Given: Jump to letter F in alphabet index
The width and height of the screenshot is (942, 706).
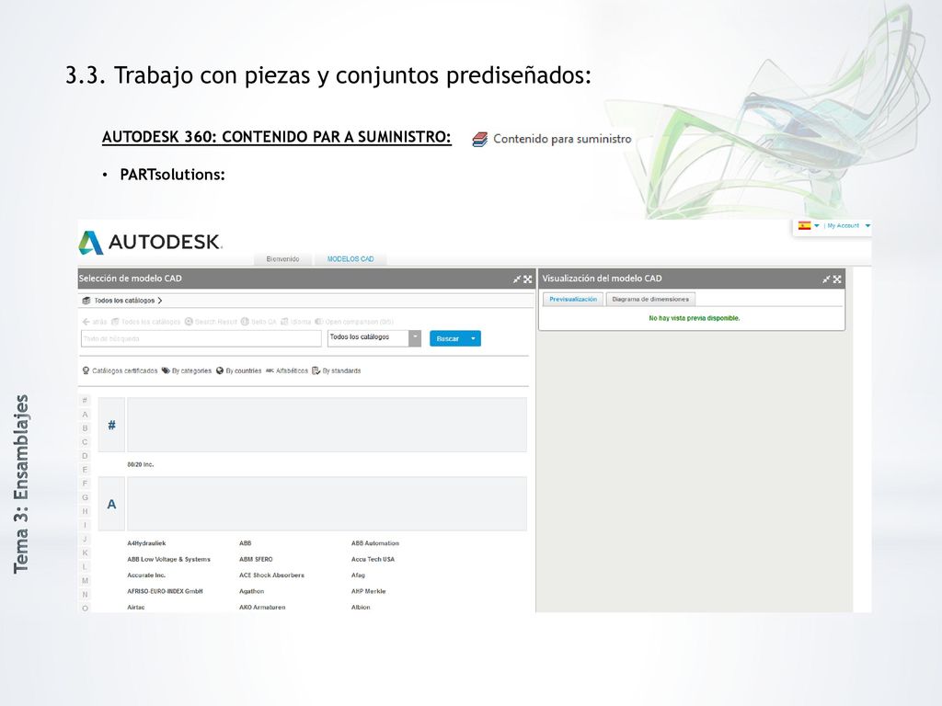Looking at the screenshot, I should (x=85, y=484).
